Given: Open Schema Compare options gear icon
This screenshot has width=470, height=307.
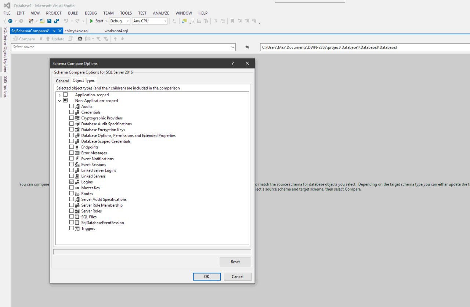Looking at the screenshot, I should tap(80, 39).
